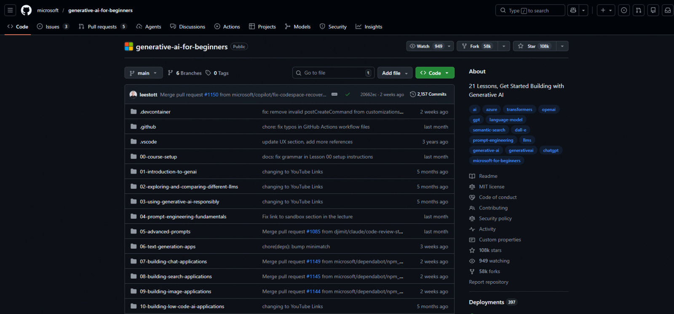Image resolution: width=674 pixels, height=314 pixels.
Task: Open the green Code dropdown
Action: [x=434, y=73]
